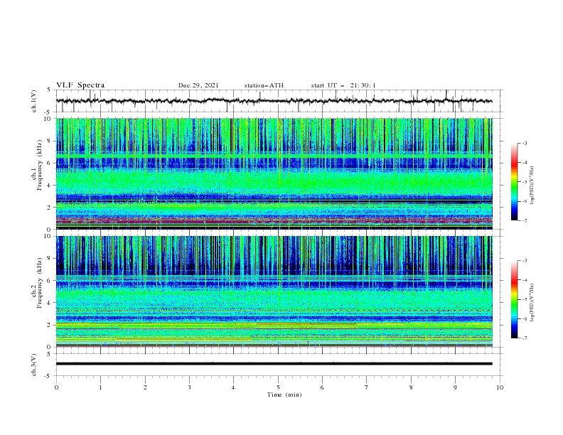Screen dimensions: 563x435
Task: Click the ch.2 colorbar "log(PSD)(V²/Hz)" label
Action: pos(532,303)
